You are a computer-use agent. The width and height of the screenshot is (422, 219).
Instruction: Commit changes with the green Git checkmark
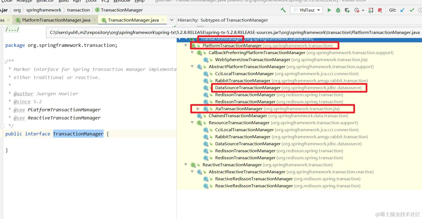click(x=412, y=10)
